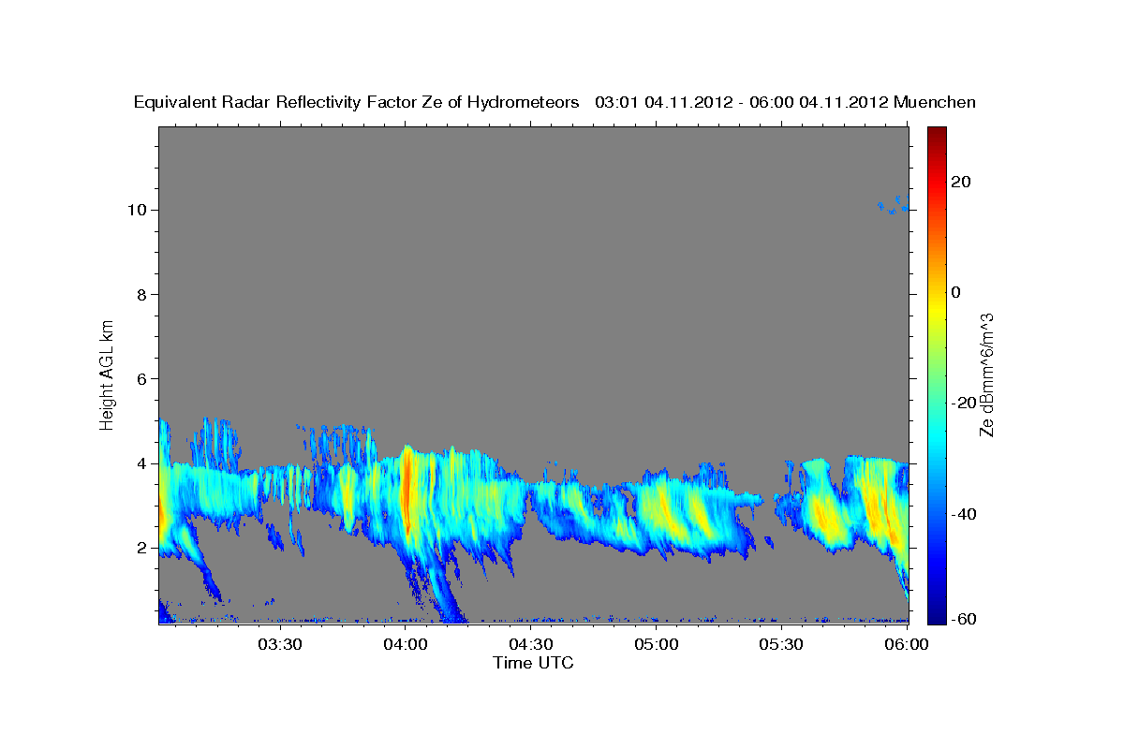Screen dimensions: 1124x749
Task: Click the height tick label '2' on height axis
Action: click(x=142, y=548)
